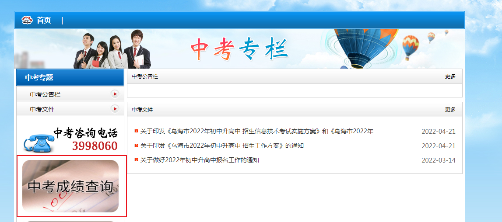Open the 关于做好2022年初中升高中报名工作的通知 link
Screen dimensions: 502x222
200,160
